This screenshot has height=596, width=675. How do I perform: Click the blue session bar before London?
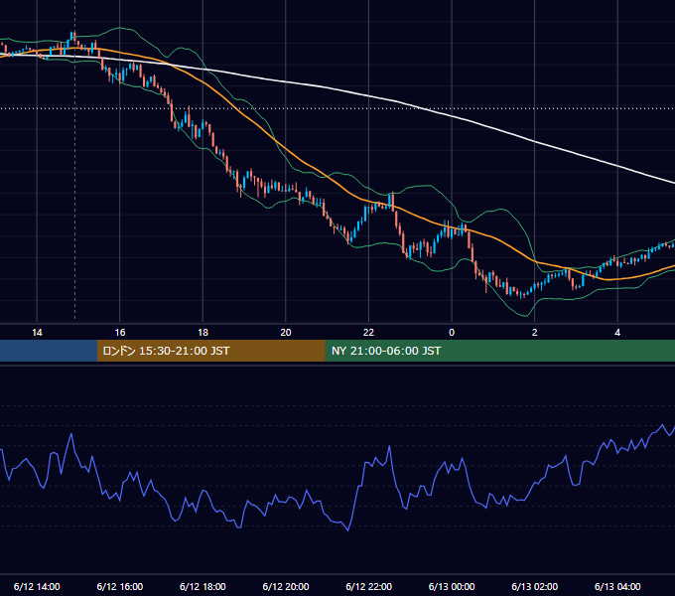tap(49, 351)
